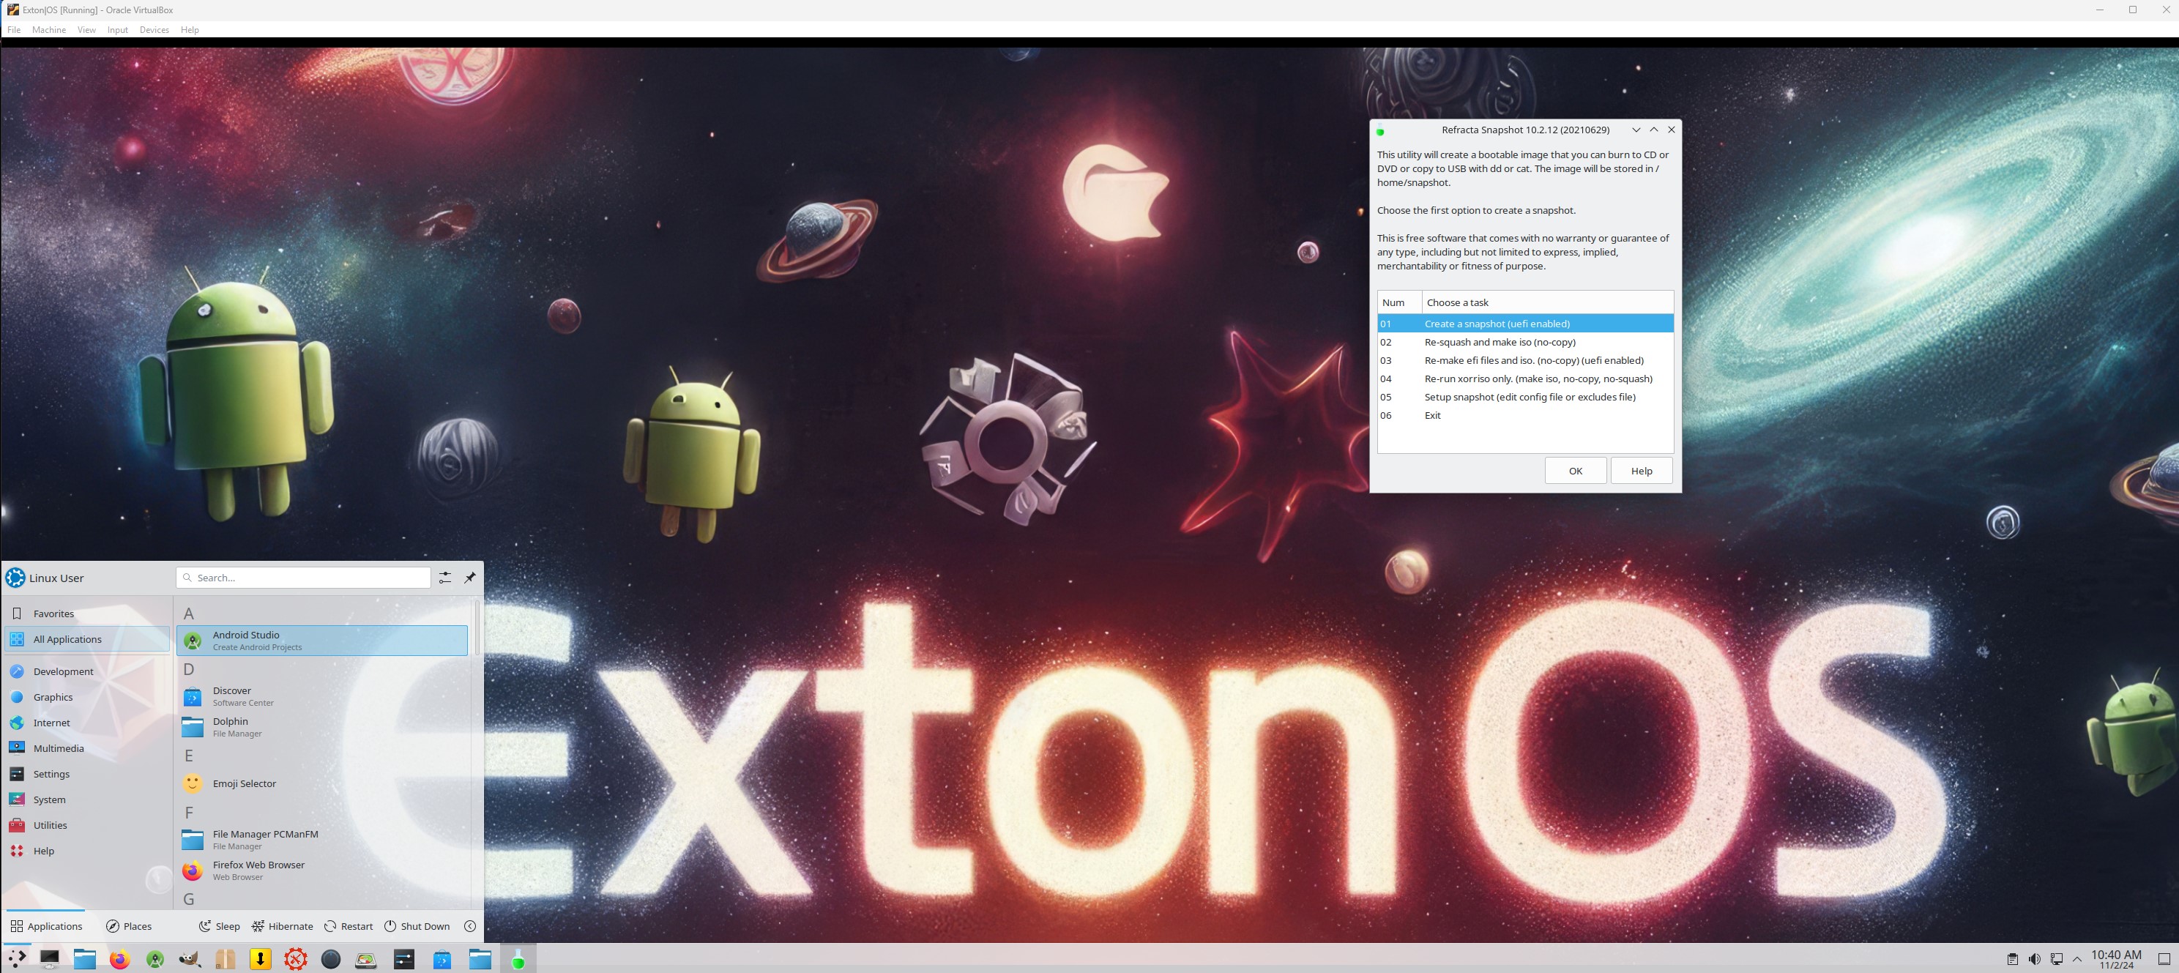Open the cardboard package icon in the taskbar
The width and height of the screenshot is (2179, 973).
[225, 958]
